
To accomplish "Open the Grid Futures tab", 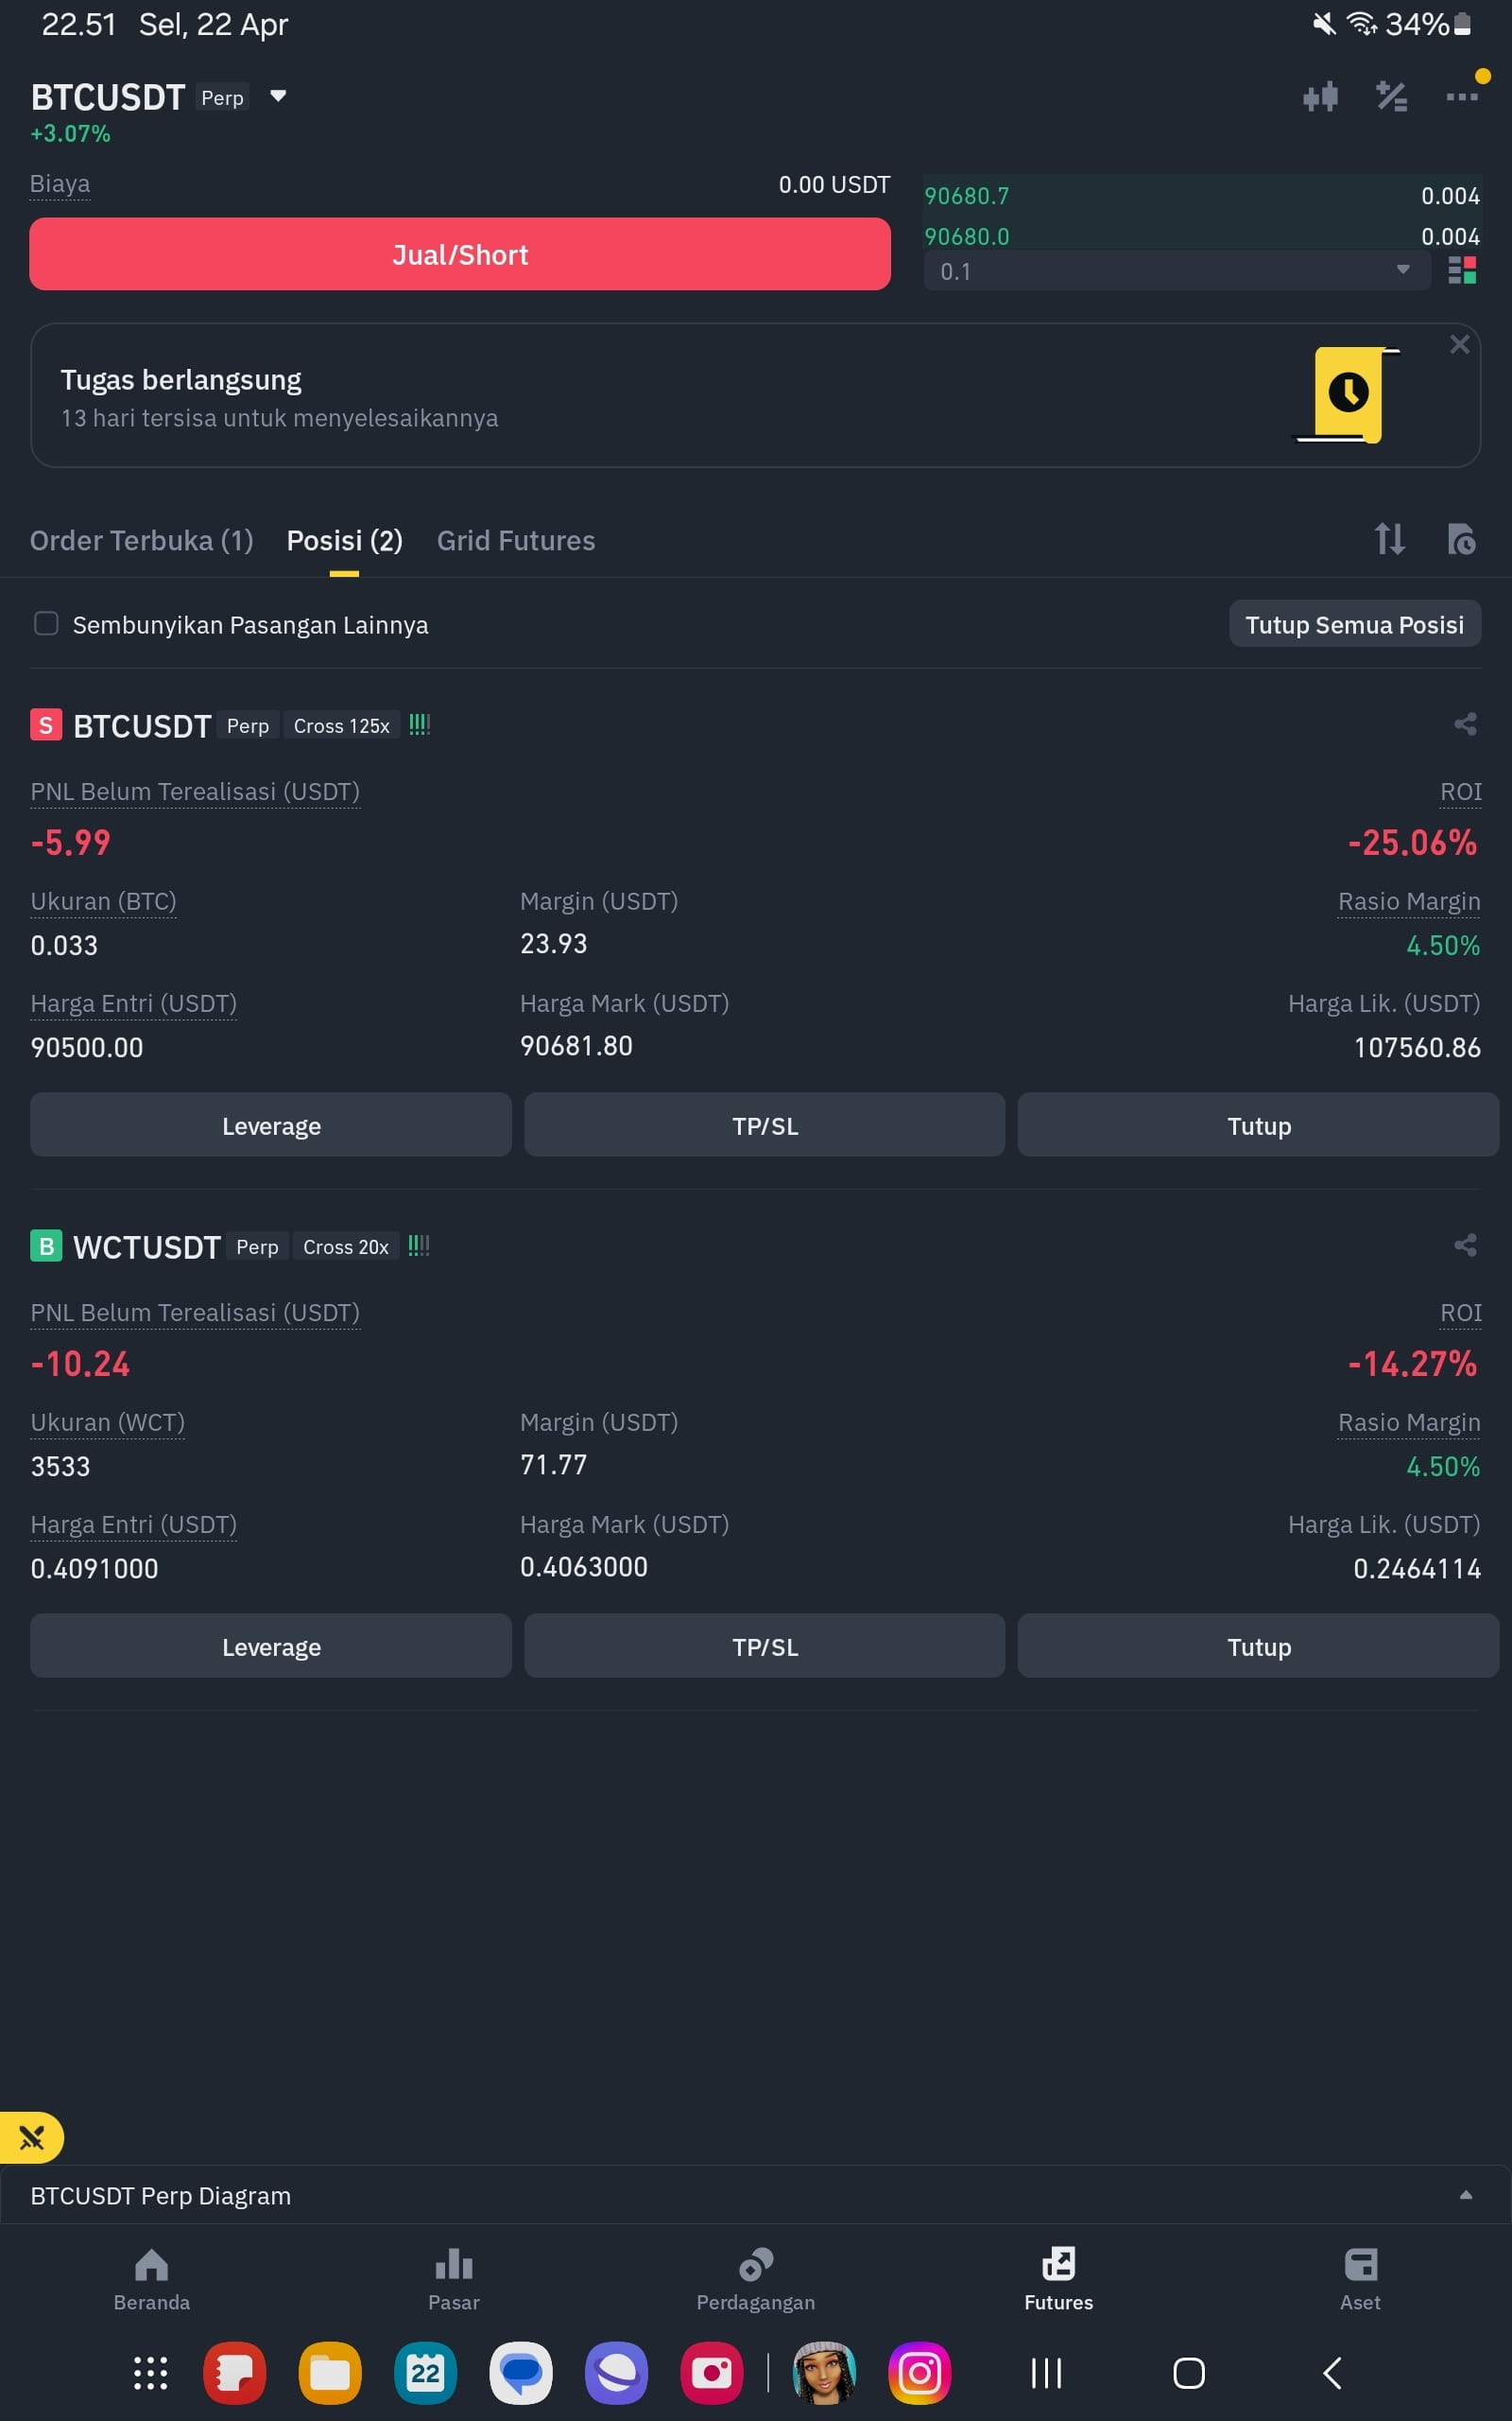I will click(x=516, y=540).
